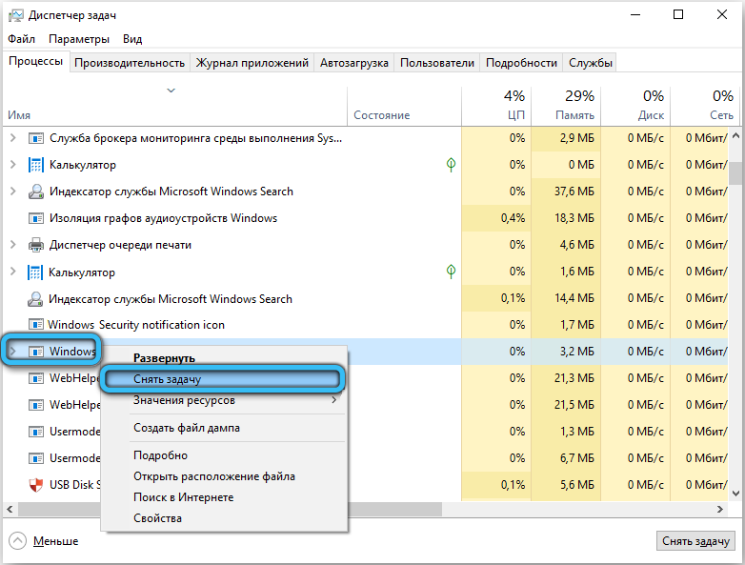Click the Меньше collapse arrow icon
The width and height of the screenshot is (745, 565).
click(19, 541)
